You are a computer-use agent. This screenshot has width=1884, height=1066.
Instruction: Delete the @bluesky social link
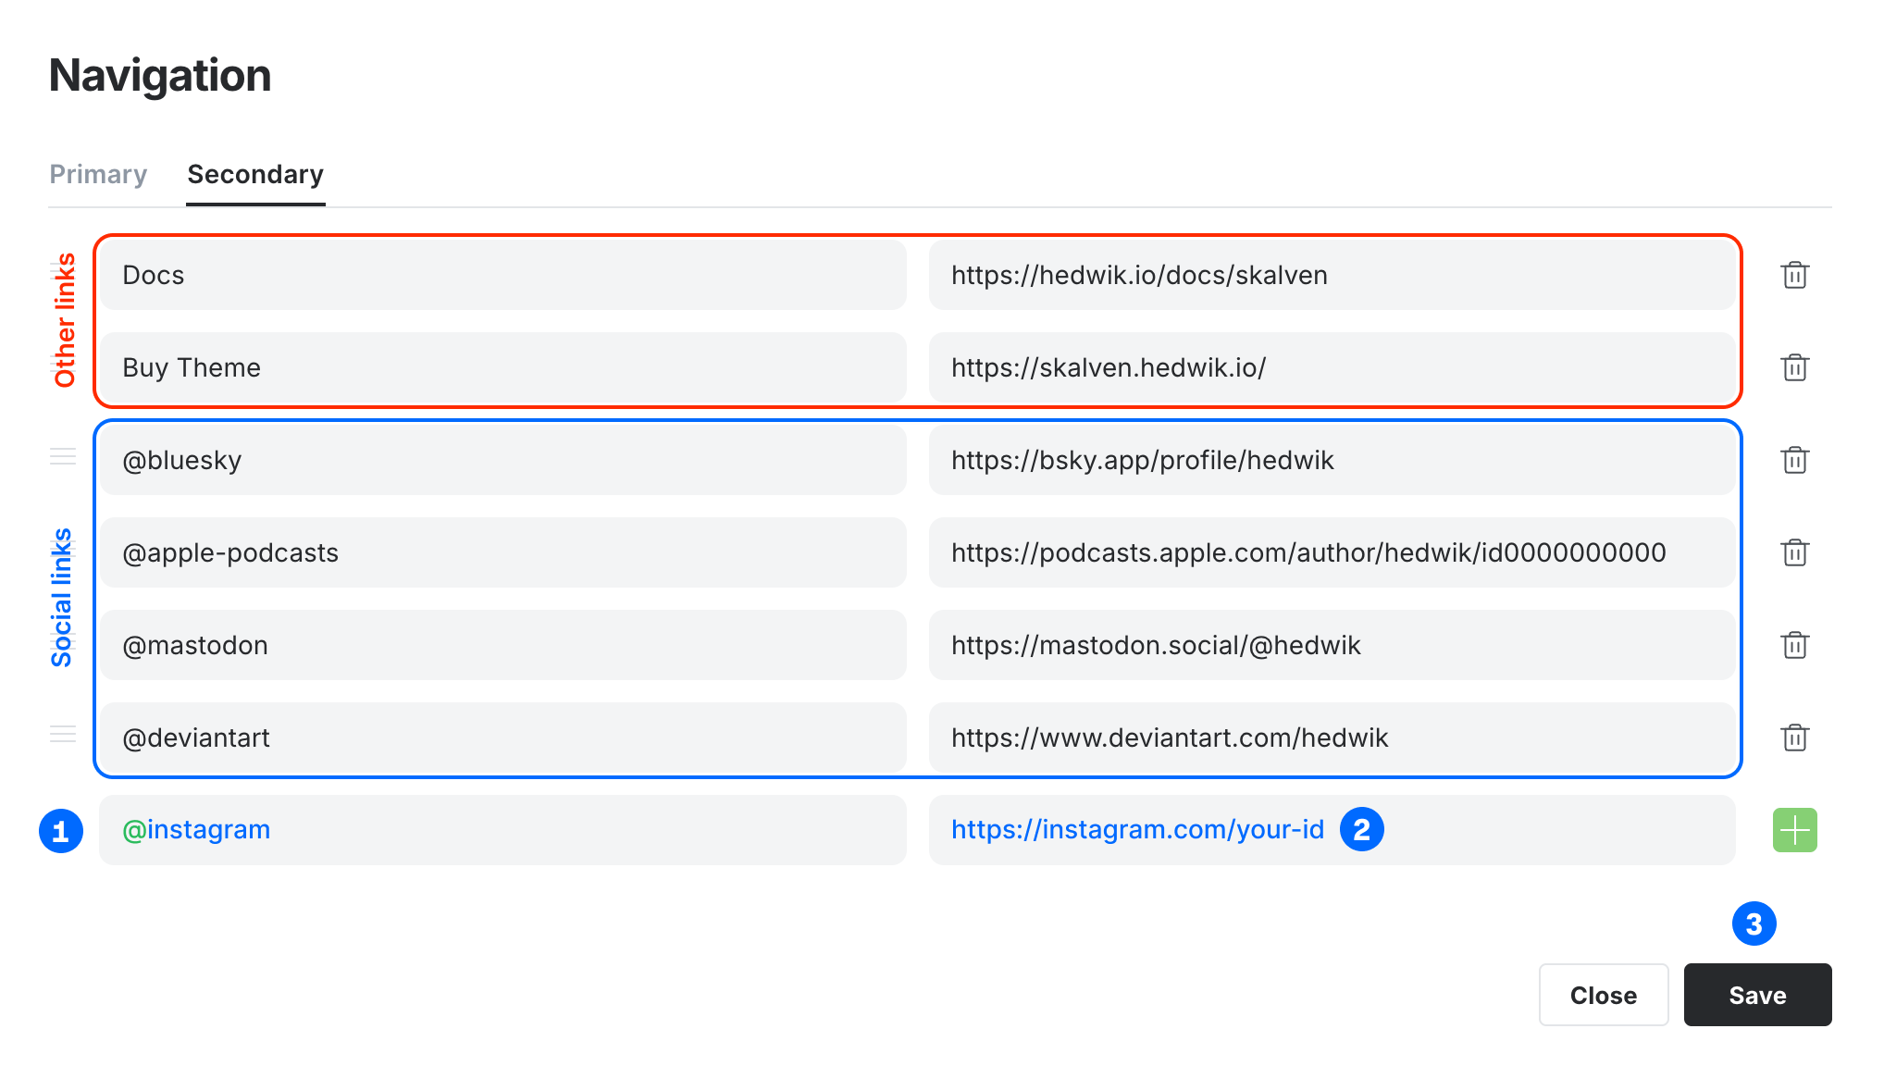coord(1794,460)
